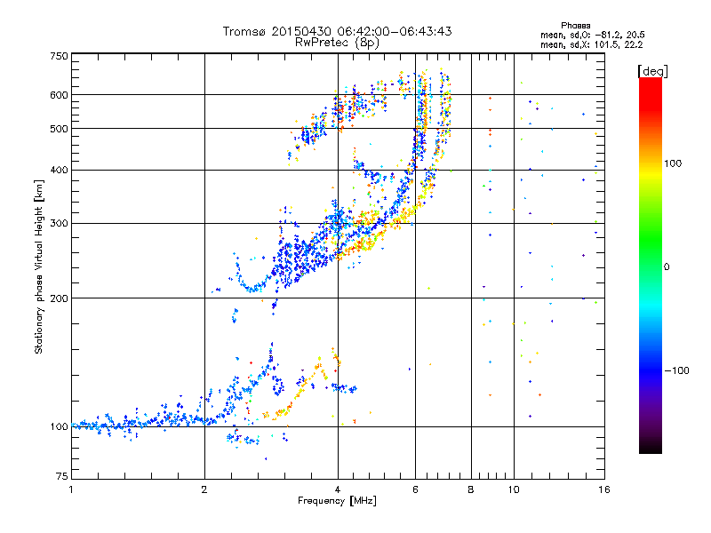Click the frequency tick label "4"
This screenshot has height=533, width=711.
pos(338,490)
